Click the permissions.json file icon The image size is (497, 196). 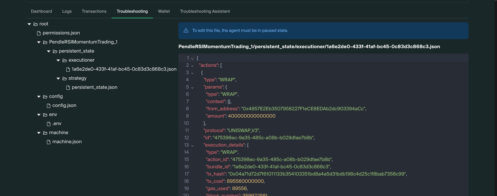[x=39, y=33]
